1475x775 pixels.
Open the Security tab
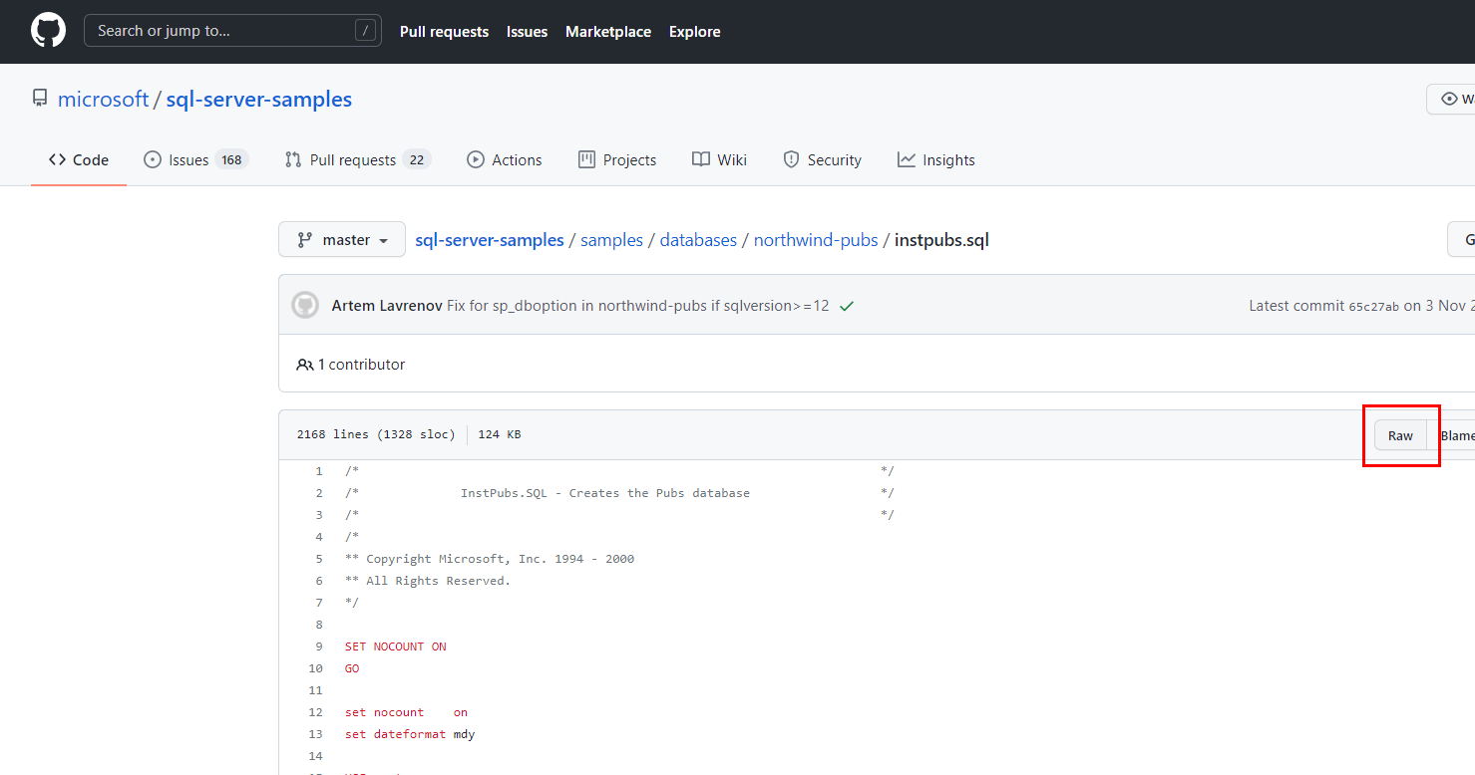pyautogui.click(x=823, y=159)
